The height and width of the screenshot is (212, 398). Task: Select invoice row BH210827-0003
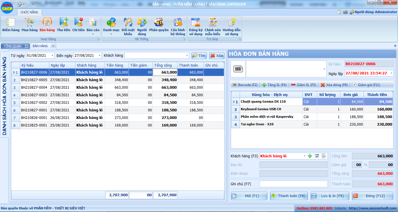(34, 95)
